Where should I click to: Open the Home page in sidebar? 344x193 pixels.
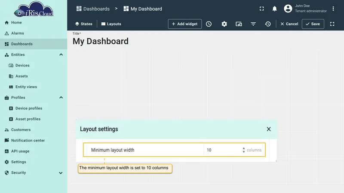(34, 23)
